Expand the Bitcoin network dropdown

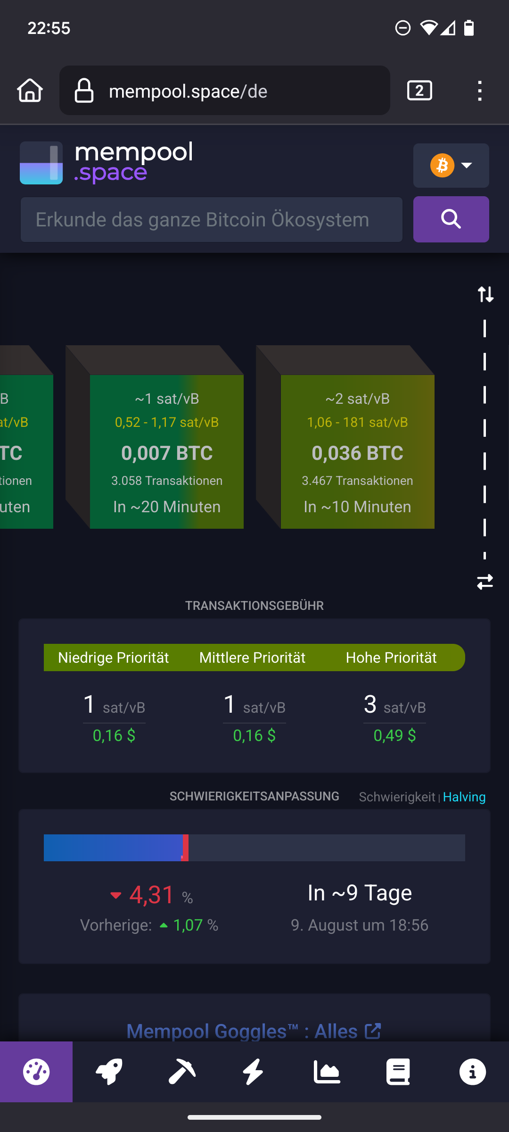click(451, 166)
